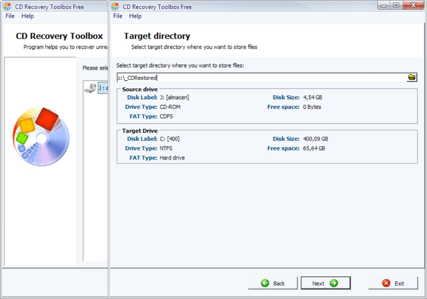Open the folder browse icon for target directory
427x299 pixels.
pos(412,78)
